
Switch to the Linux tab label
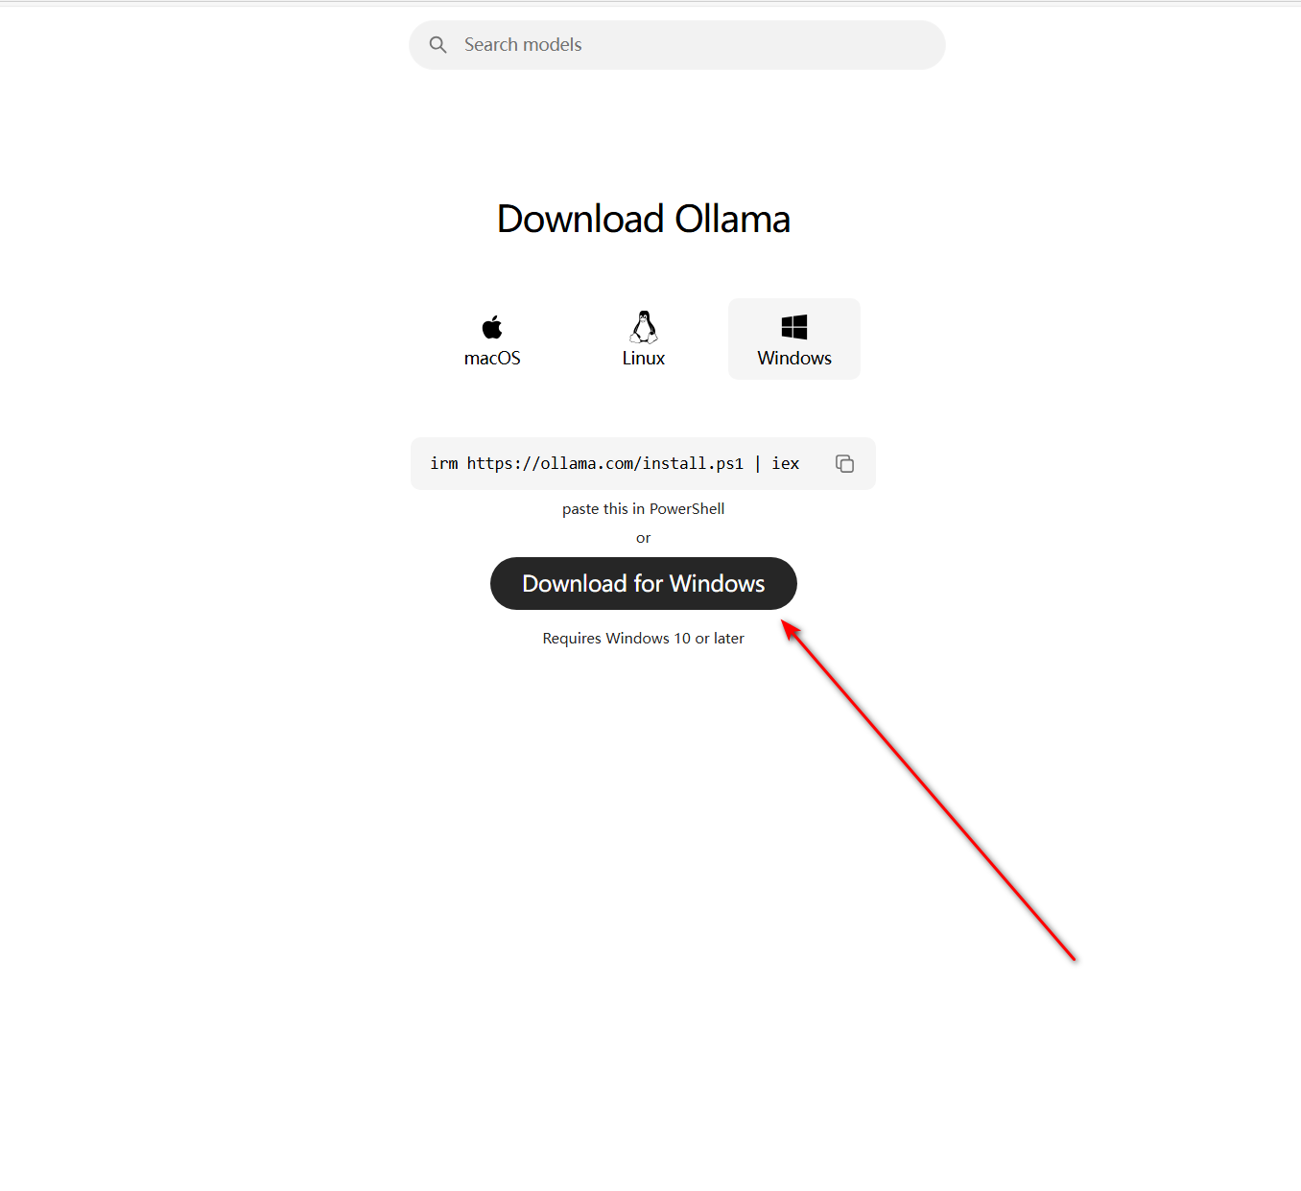[x=644, y=358]
